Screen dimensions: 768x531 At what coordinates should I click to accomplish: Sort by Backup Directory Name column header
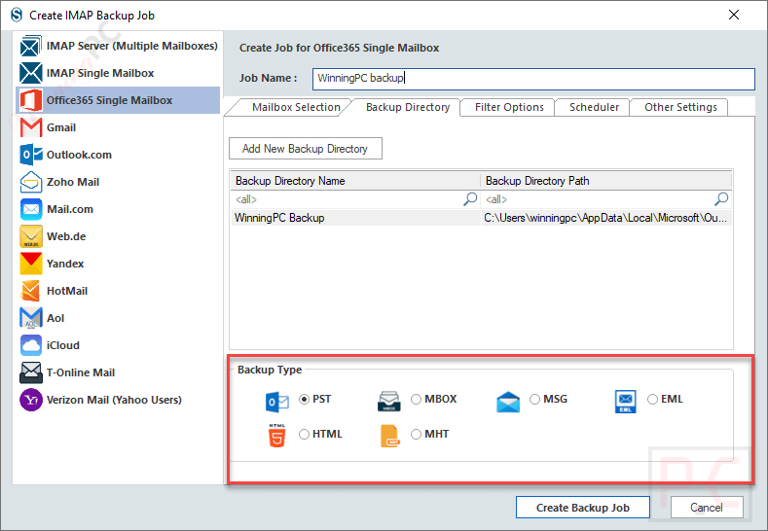[x=355, y=181]
